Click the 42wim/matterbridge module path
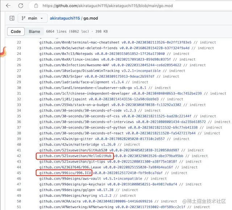The width and height of the screenshot is (232, 210). (69, 144)
